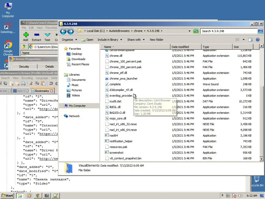This screenshot has width=265, height=199.
Task: Toggle the preview pane icon in Explorer
Action: [x=251, y=40]
